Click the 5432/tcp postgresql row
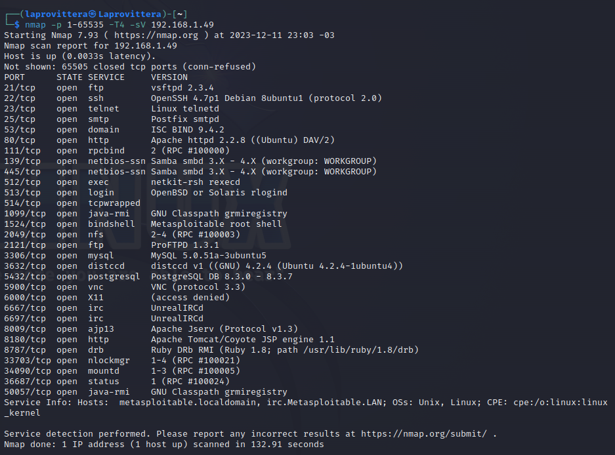This screenshot has width=615, height=455. 148,277
